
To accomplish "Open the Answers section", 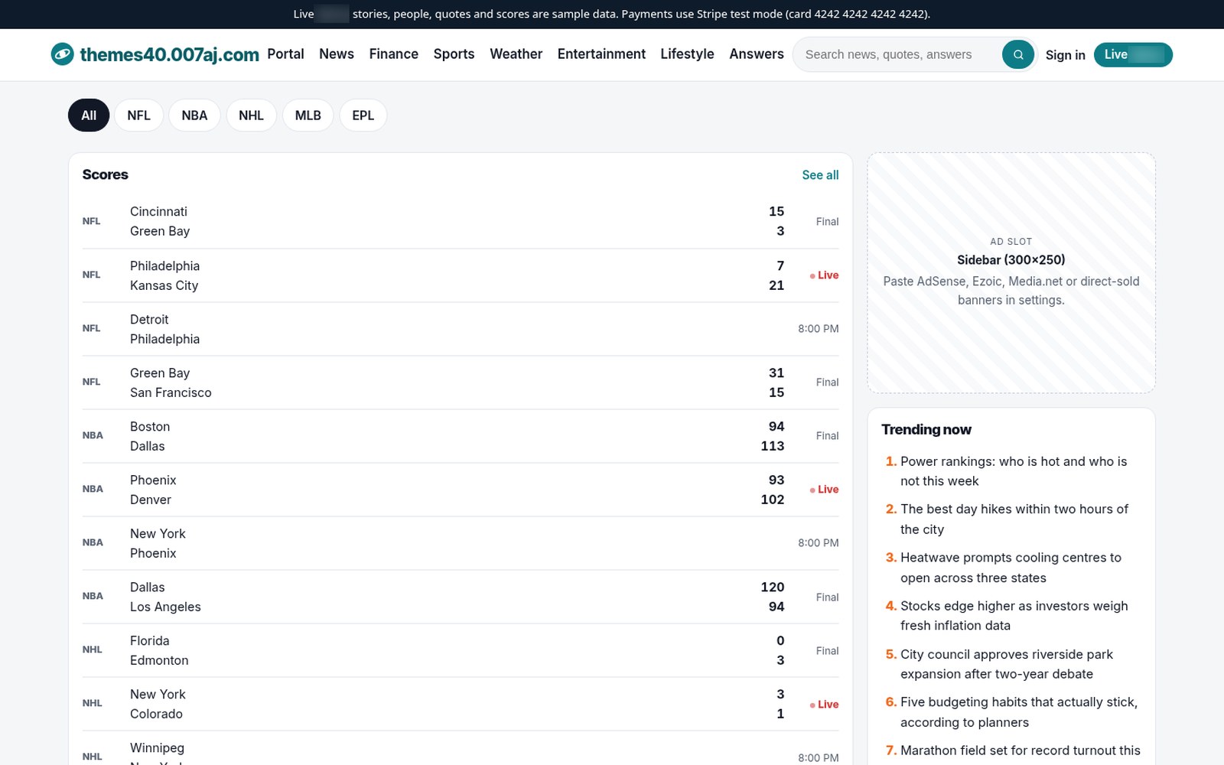I will click(756, 54).
